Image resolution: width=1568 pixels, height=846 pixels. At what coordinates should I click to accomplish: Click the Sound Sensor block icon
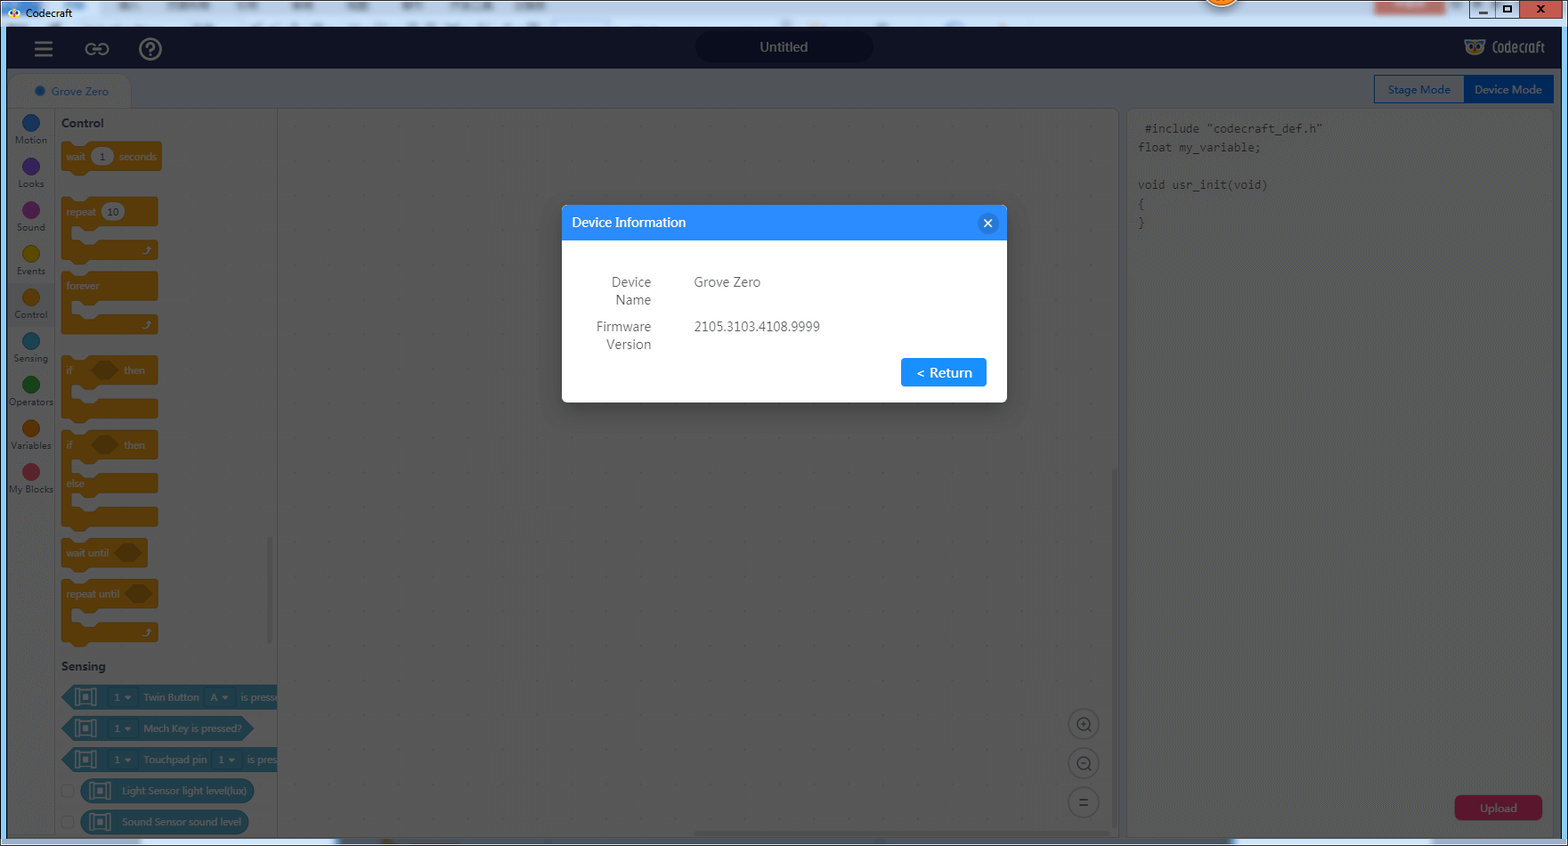click(x=101, y=822)
